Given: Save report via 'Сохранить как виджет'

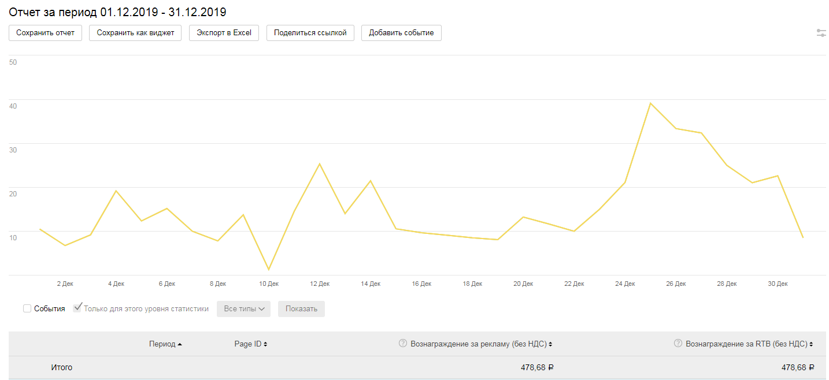Looking at the screenshot, I should [x=135, y=33].
